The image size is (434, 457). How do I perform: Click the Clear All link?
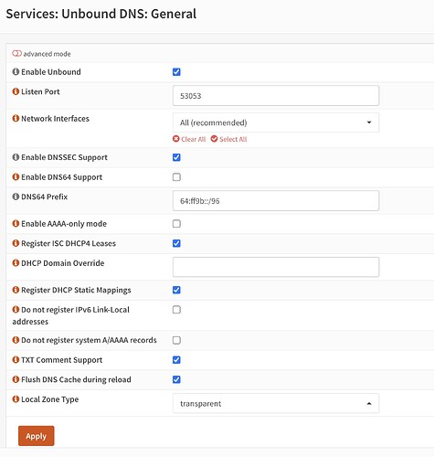189,139
